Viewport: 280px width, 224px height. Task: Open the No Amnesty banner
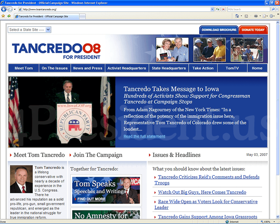pyautogui.click(x=106, y=215)
